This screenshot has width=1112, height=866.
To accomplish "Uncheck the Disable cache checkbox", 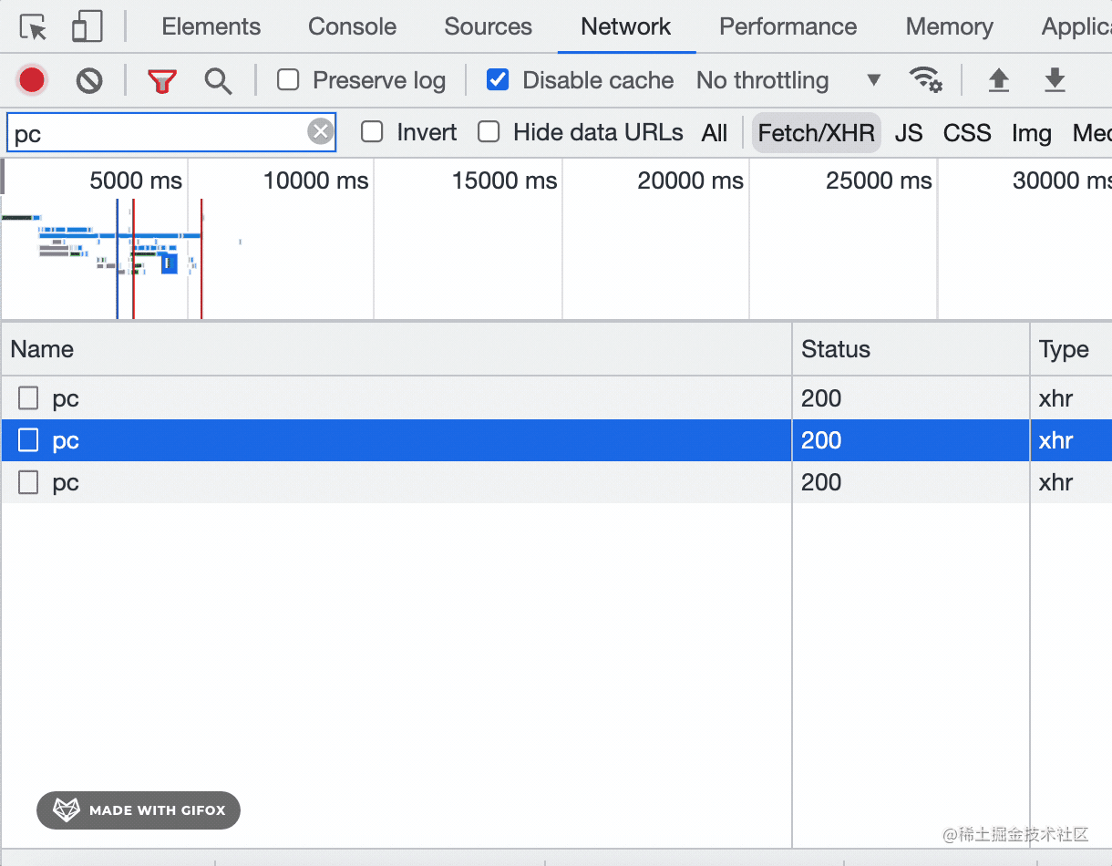I will (498, 80).
